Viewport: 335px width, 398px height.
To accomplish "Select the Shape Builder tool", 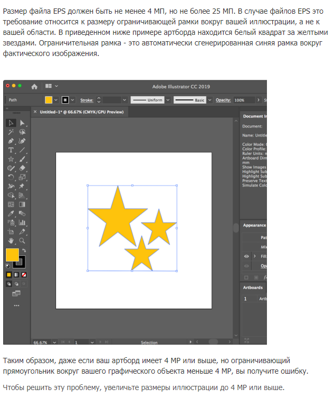I will point(11,196).
